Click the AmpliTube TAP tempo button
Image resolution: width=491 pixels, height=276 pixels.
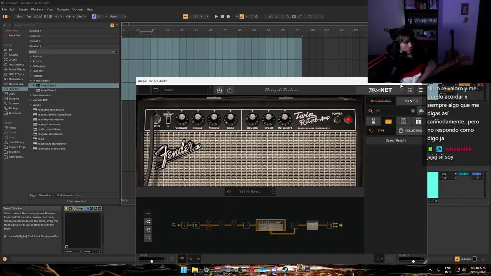click(x=390, y=259)
